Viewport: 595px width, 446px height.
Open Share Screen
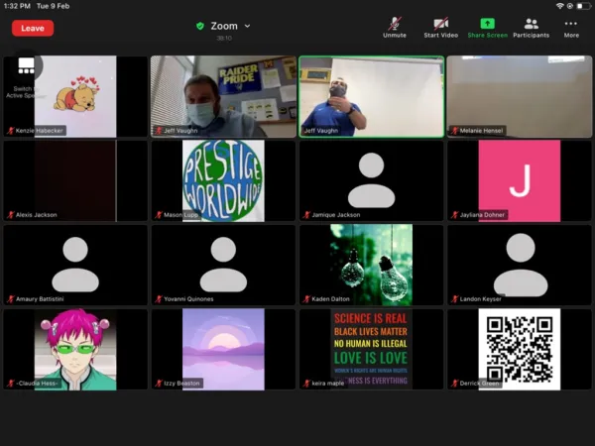(487, 26)
